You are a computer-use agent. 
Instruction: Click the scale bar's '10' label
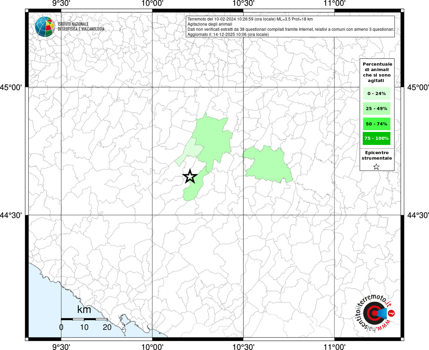click(x=84, y=327)
